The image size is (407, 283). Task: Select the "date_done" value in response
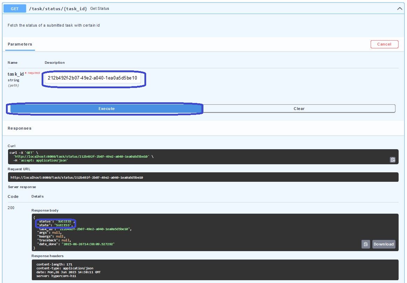click(88, 244)
